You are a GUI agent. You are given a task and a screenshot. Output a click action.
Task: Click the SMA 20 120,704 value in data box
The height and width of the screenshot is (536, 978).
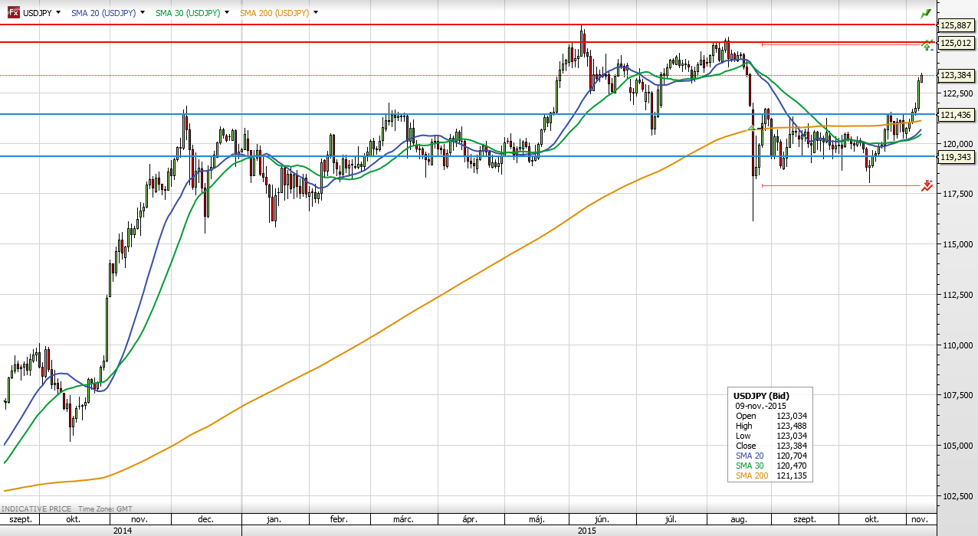792,456
